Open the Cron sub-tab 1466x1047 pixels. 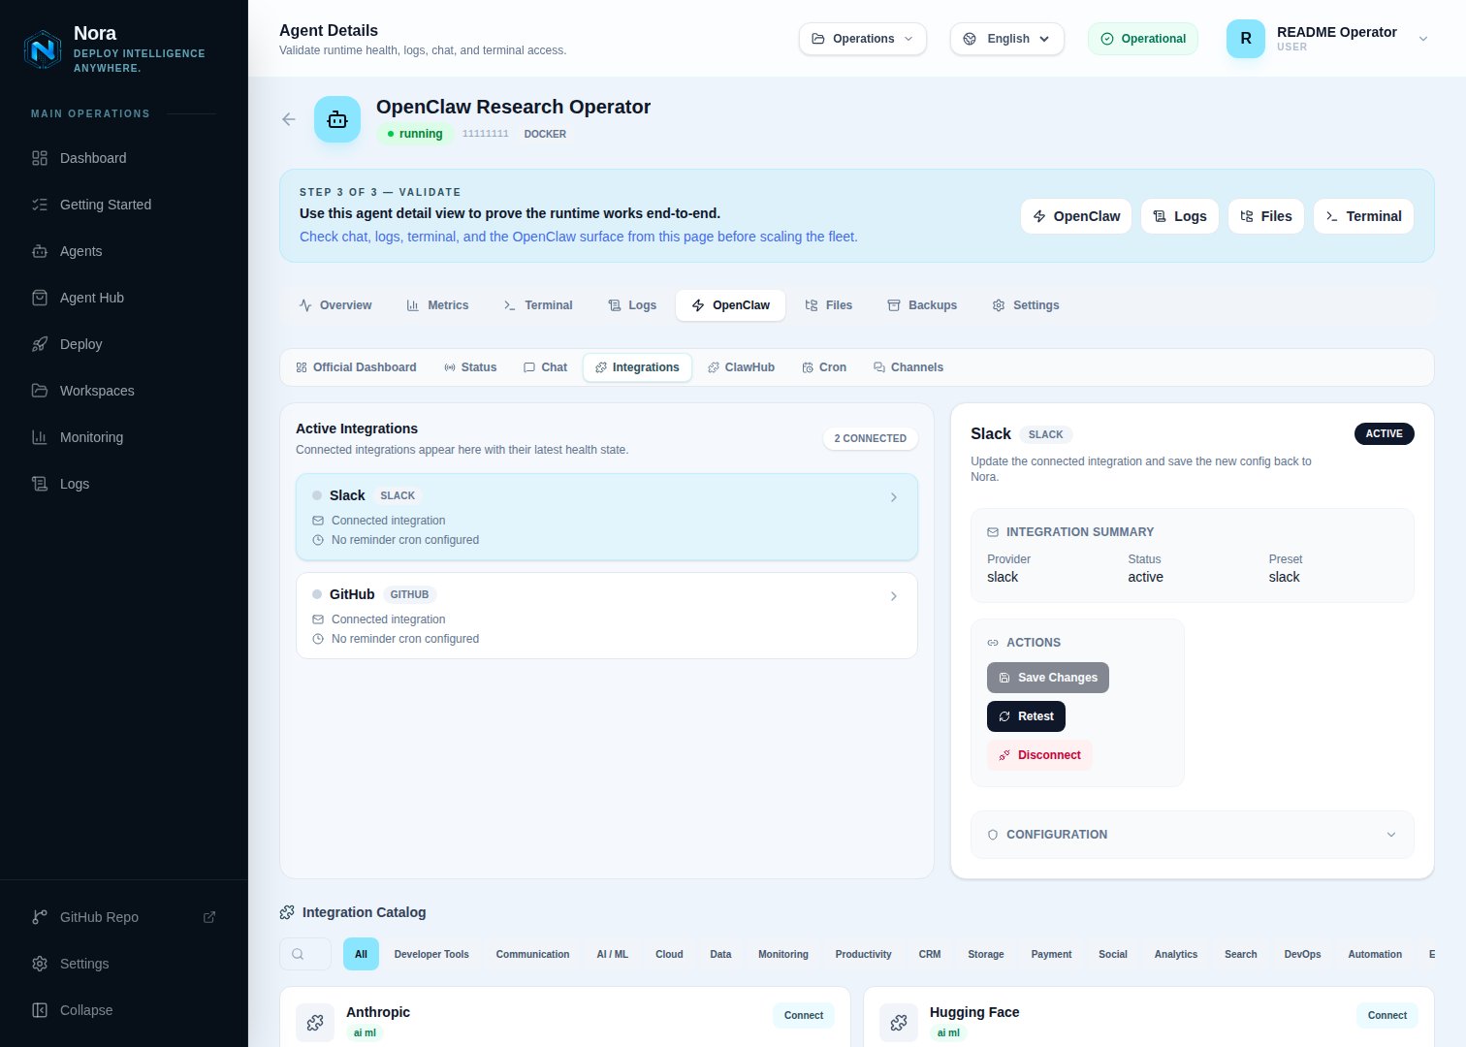(824, 367)
